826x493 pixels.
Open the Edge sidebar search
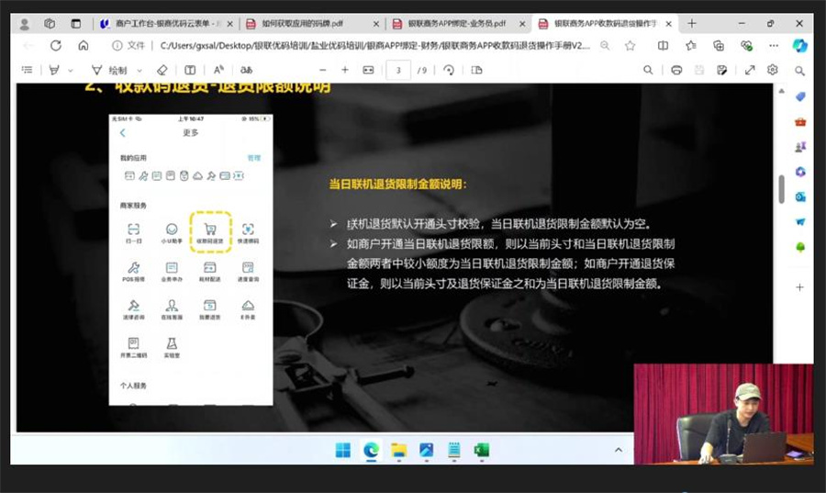[x=799, y=71]
